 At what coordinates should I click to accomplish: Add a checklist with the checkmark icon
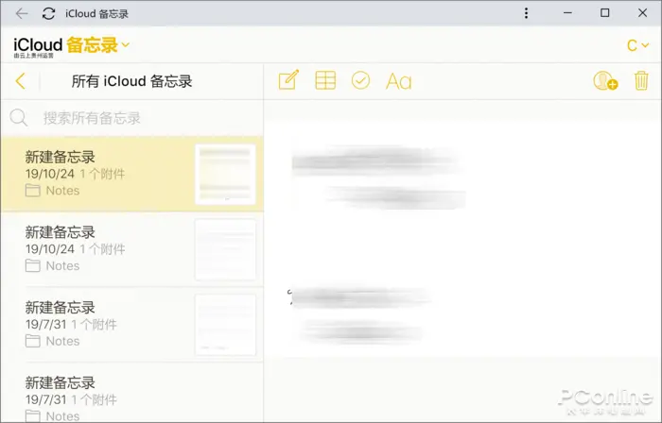click(x=360, y=80)
